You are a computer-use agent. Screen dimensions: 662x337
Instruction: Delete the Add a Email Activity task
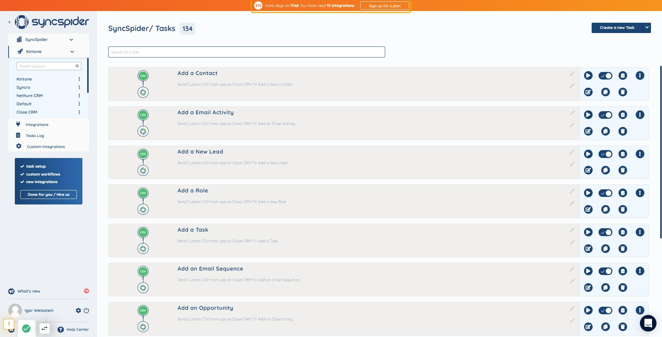coord(623,131)
